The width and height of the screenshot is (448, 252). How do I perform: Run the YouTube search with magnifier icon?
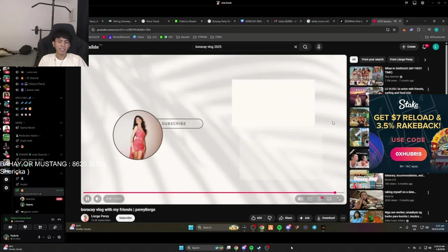(305, 47)
